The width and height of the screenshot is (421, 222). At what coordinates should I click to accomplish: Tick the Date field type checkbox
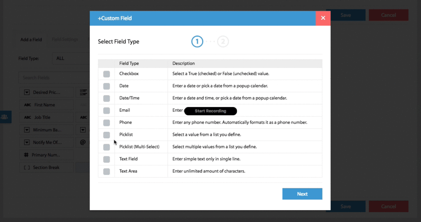pyautogui.click(x=106, y=86)
